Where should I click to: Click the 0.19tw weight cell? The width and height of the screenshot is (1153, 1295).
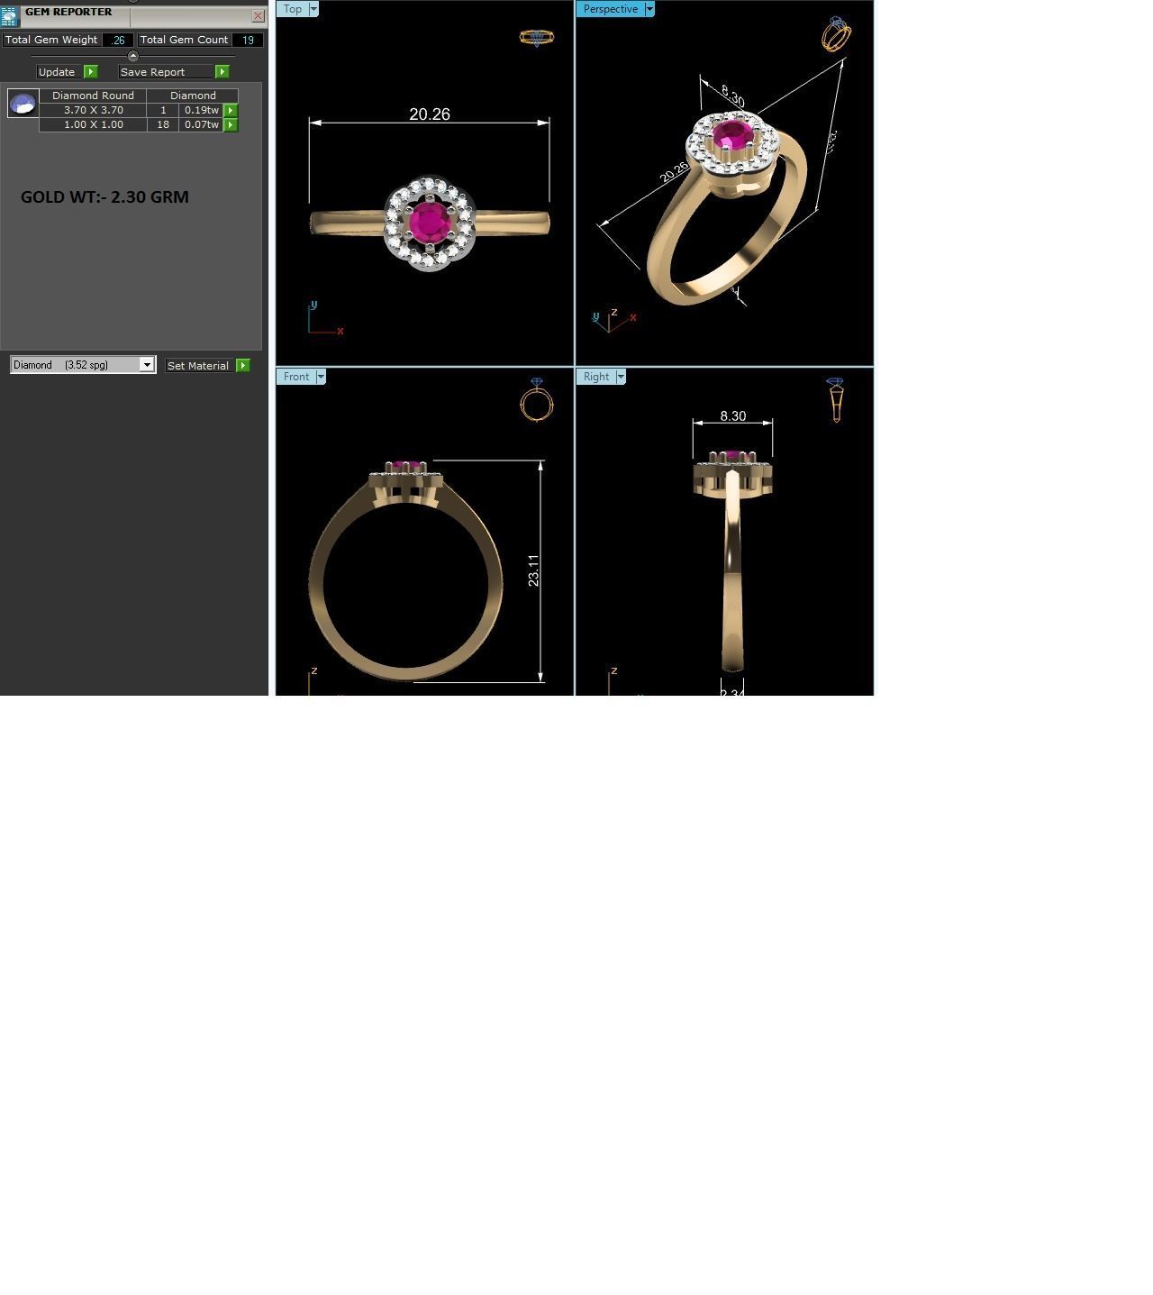tap(201, 110)
